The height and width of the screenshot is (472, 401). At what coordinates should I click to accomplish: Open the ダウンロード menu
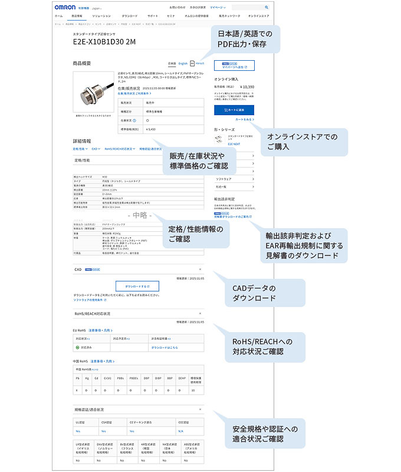pyautogui.click(x=130, y=17)
